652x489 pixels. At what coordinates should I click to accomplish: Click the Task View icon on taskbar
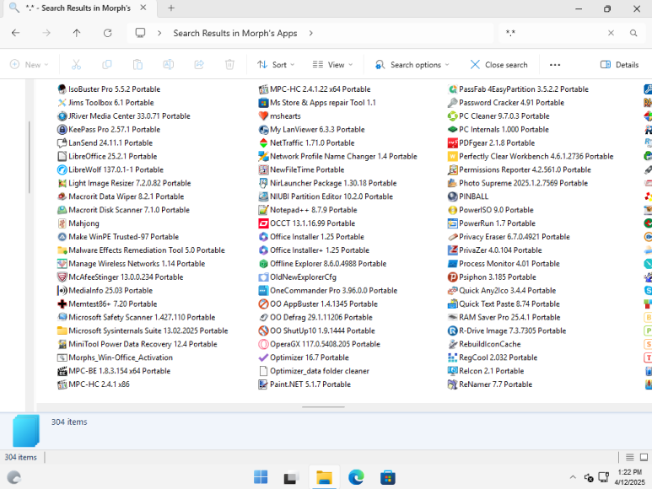click(292, 477)
